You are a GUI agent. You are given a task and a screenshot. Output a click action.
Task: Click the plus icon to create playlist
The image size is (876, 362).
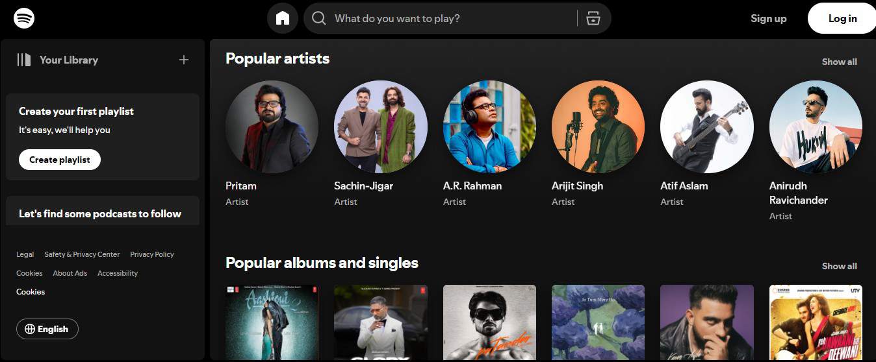pos(184,60)
